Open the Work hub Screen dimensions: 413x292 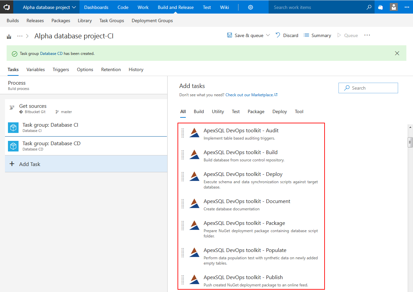(143, 7)
